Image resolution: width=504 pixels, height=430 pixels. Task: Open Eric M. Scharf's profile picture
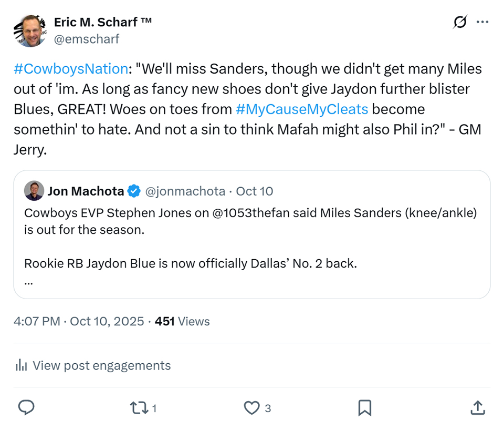click(x=30, y=30)
